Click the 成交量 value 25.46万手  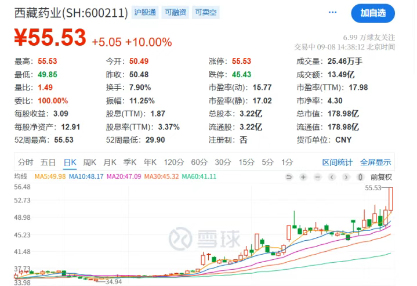click(345, 61)
